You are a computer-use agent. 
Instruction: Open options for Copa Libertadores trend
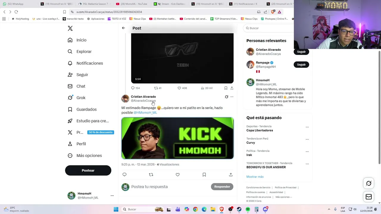point(307,127)
